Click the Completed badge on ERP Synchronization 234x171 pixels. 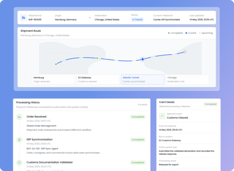[138, 140]
